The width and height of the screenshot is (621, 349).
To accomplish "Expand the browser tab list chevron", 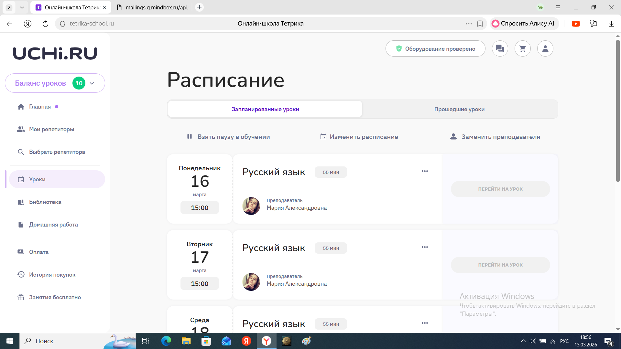I will click(x=22, y=7).
